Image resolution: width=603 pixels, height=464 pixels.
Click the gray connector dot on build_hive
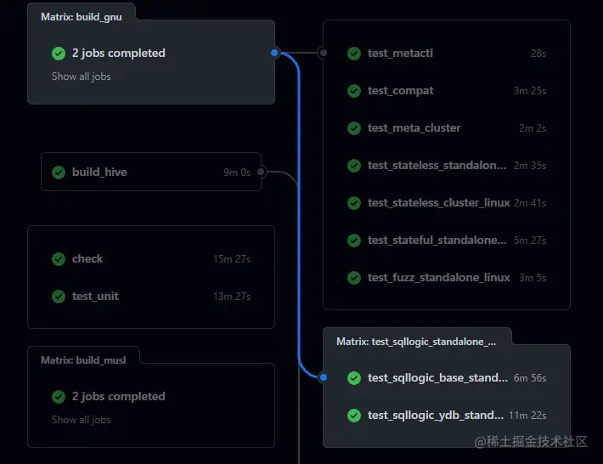(261, 172)
